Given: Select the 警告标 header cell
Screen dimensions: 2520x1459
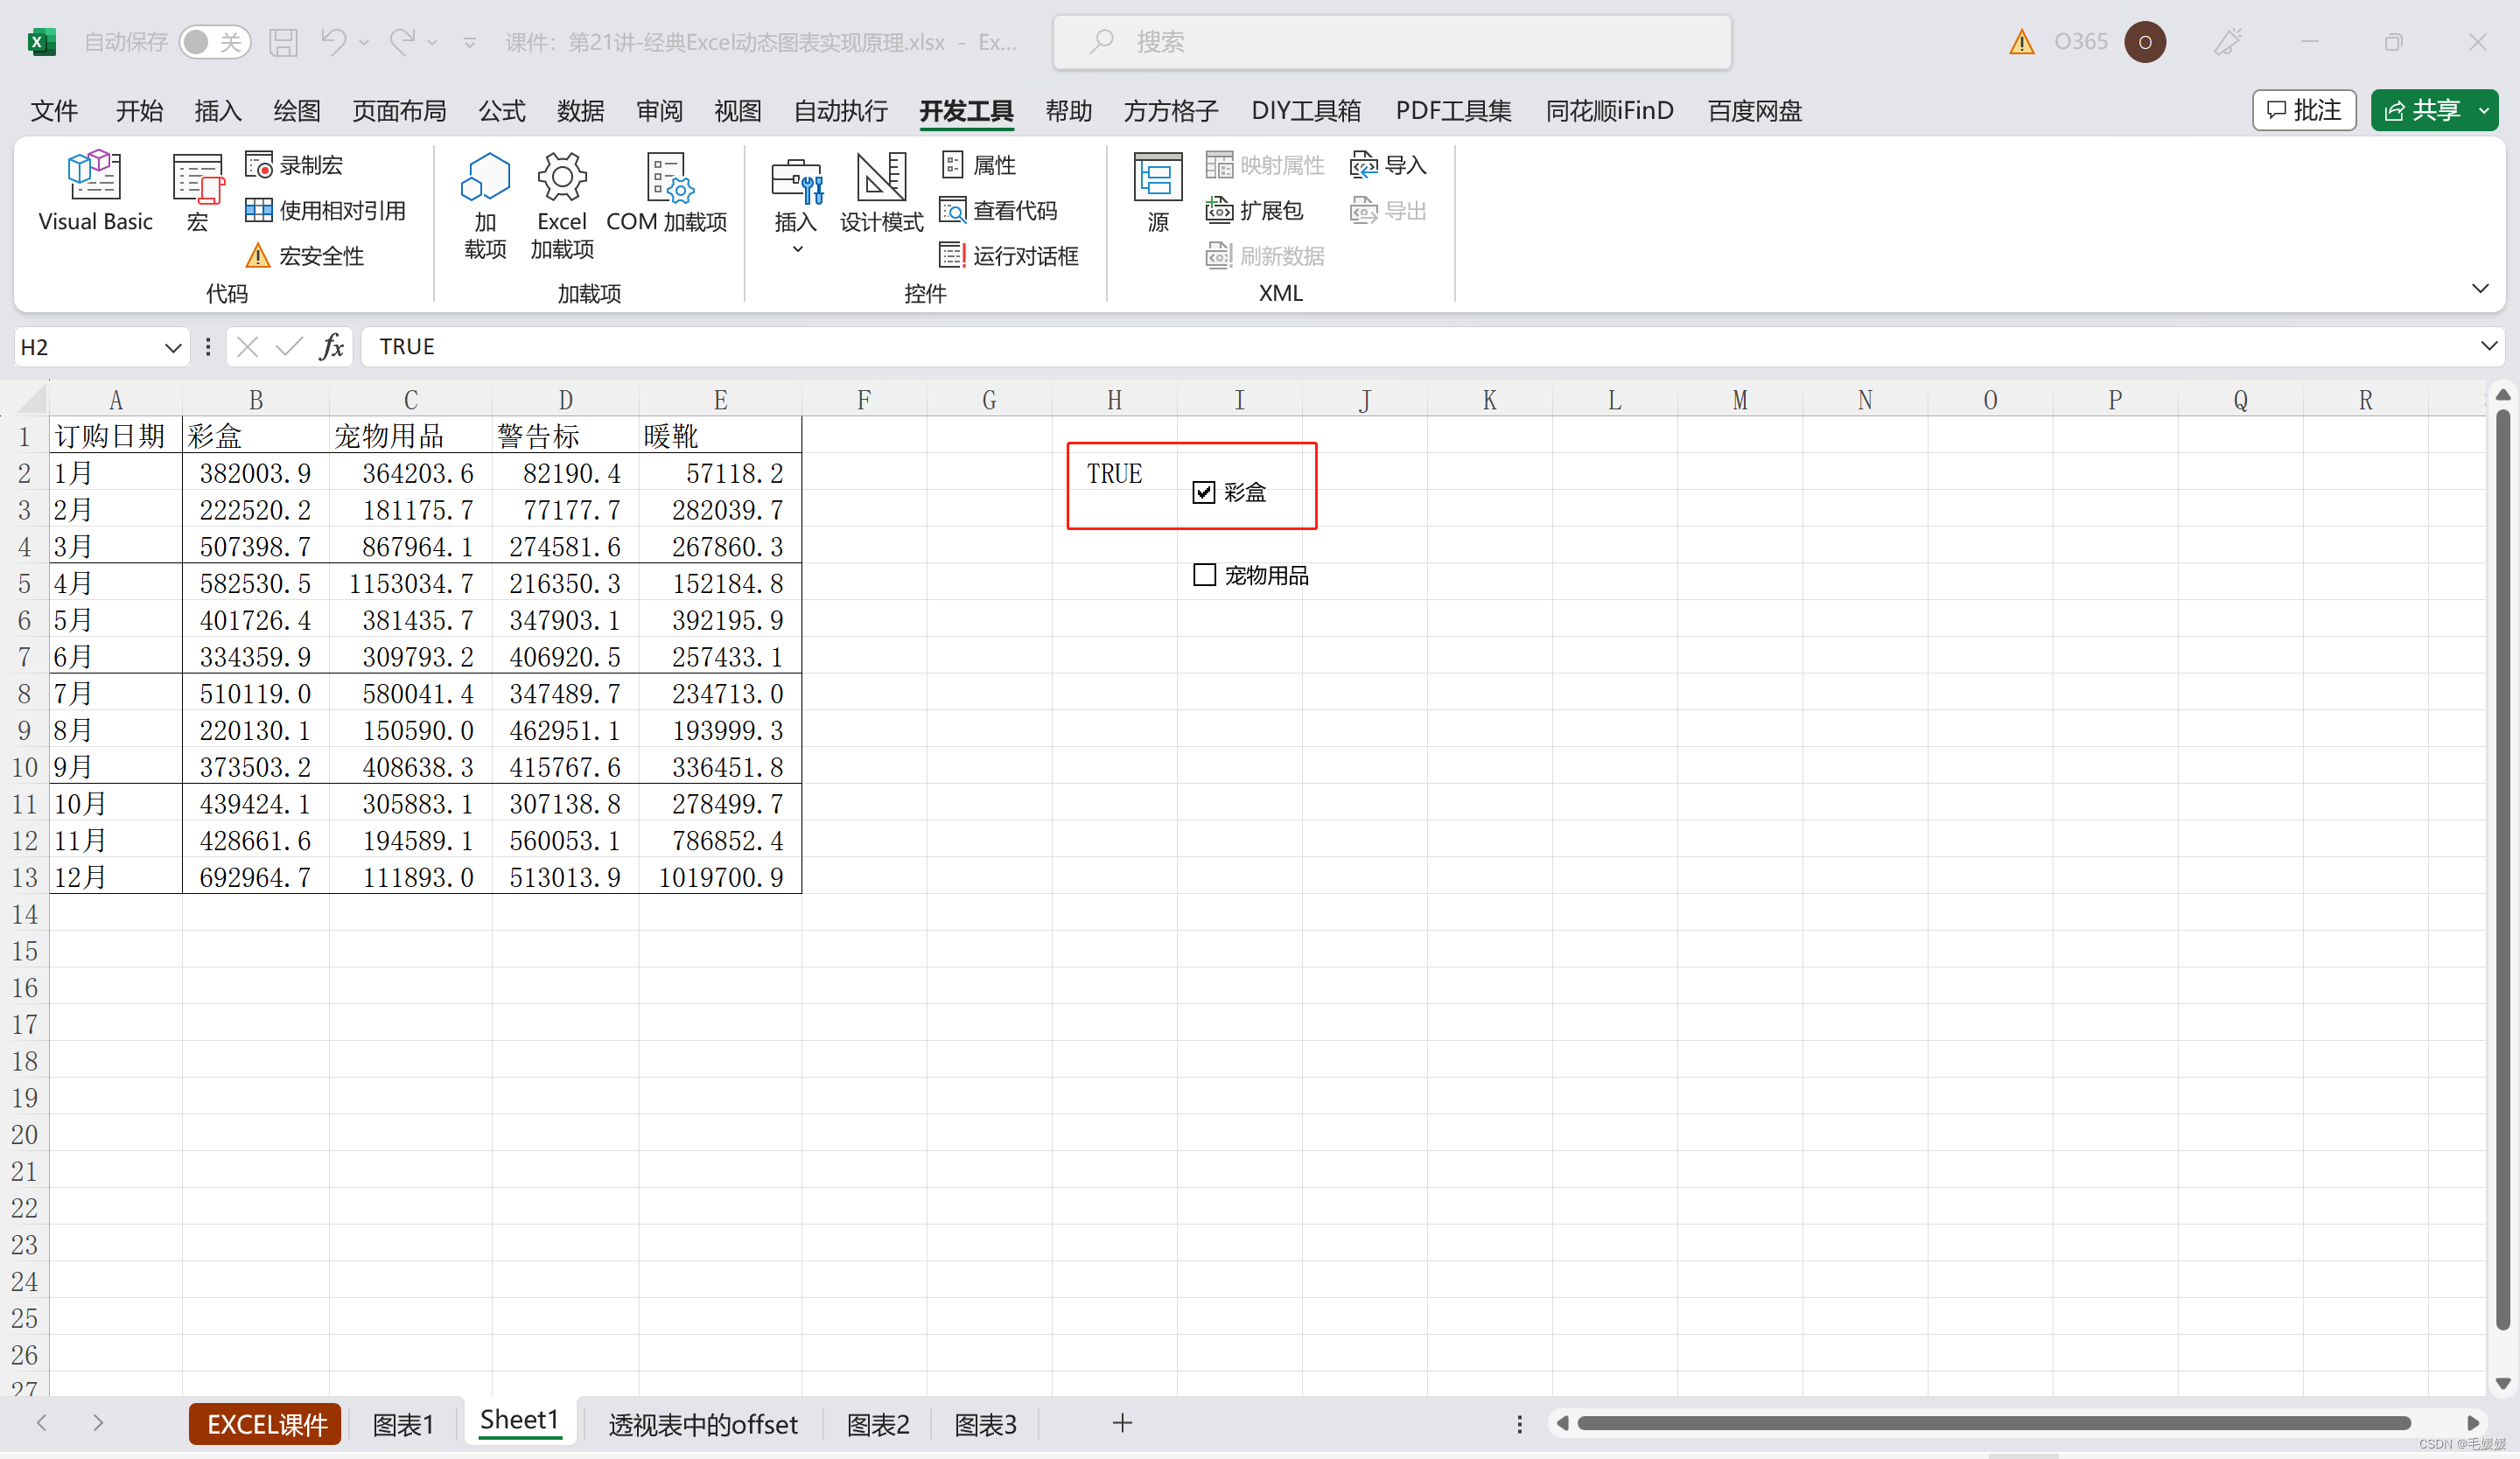Looking at the screenshot, I should pos(565,436).
